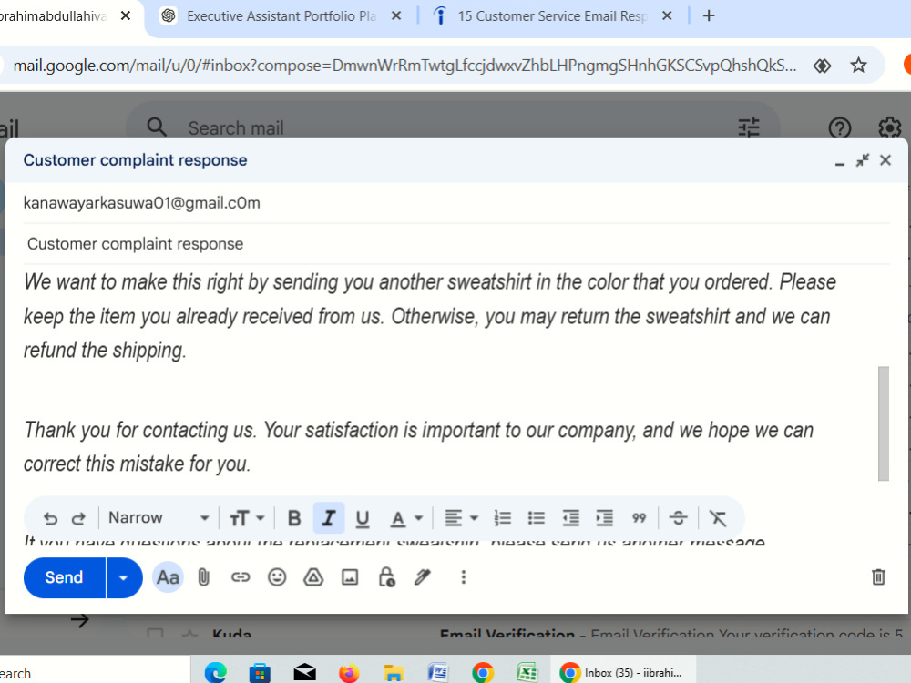Click the extension icon in address bar
The image size is (911, 683).
(822, 66)
